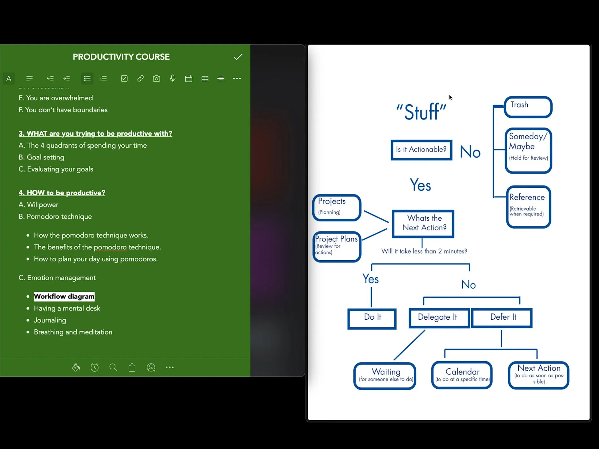Click the line 'E. You are overwhelmed'
Image resolution: width=599 pixels, height=449 pixels.
coord(56,98)
